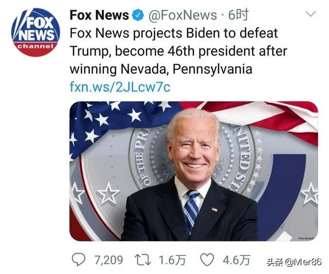
Task: Click the presidential seal in image
Action: tap(194, 155)
